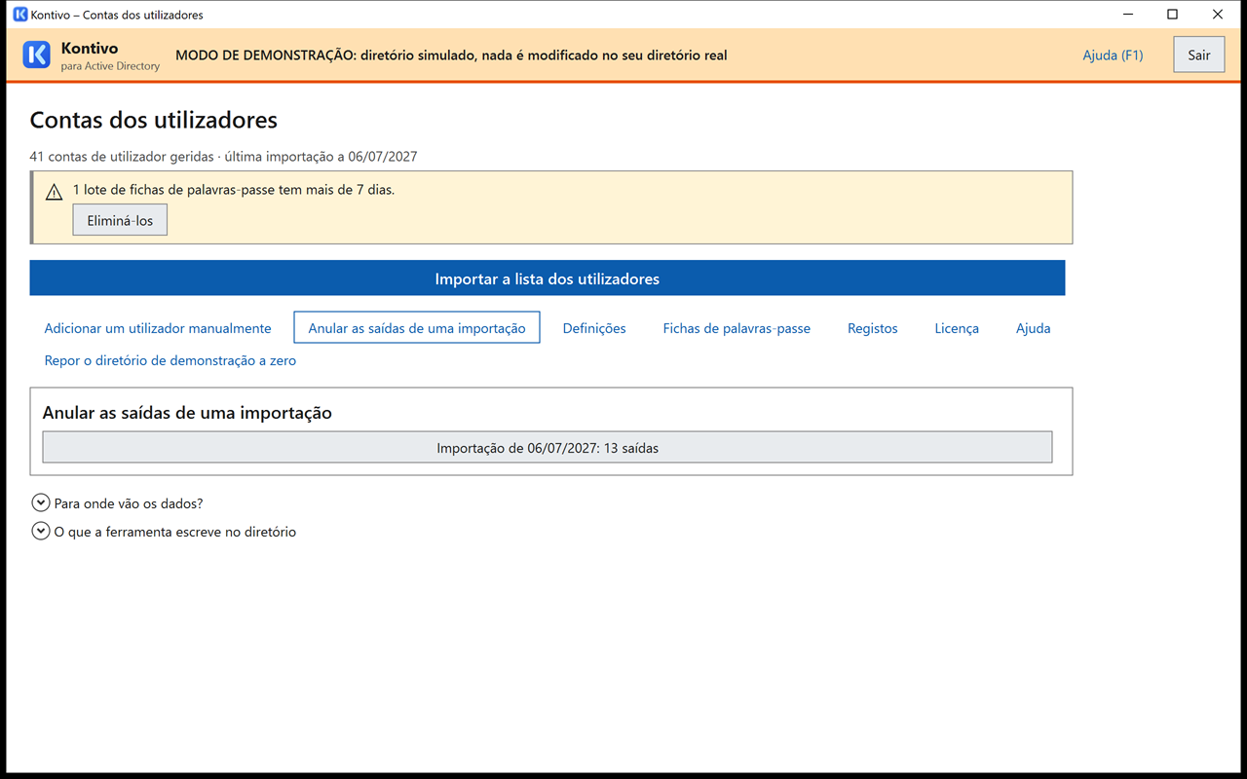Viewport: 1247px width, 779px height.
Task: Click the 'para Active Directory' subtitle
Action: pos(110,66)
